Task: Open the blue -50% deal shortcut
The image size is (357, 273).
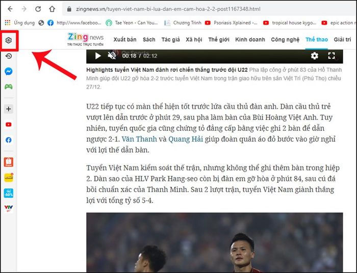Action: [9, 193]
